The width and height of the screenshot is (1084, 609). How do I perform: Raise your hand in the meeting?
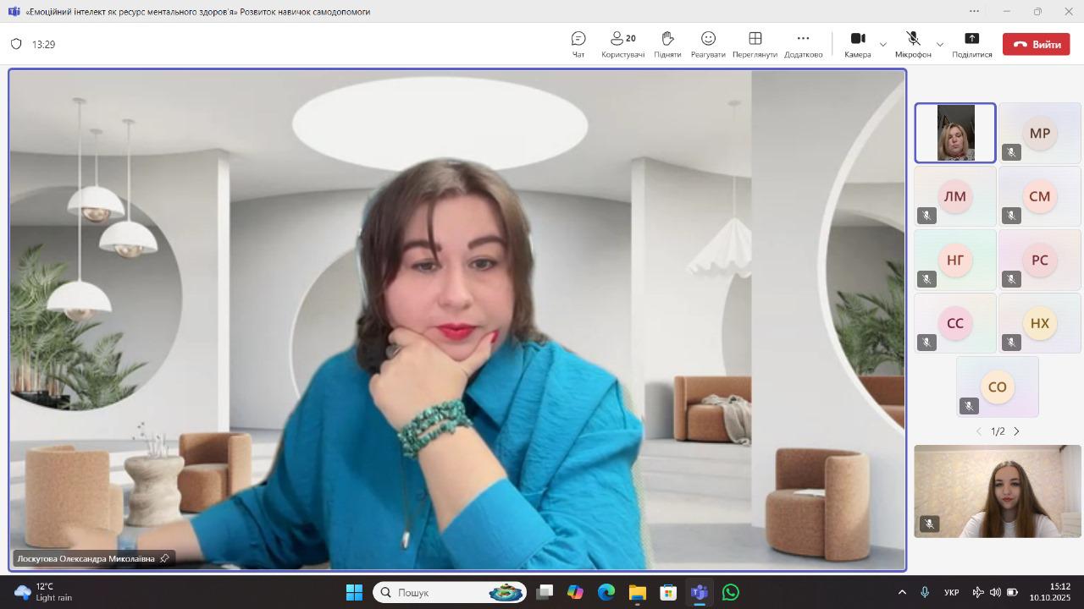point(667,44)
